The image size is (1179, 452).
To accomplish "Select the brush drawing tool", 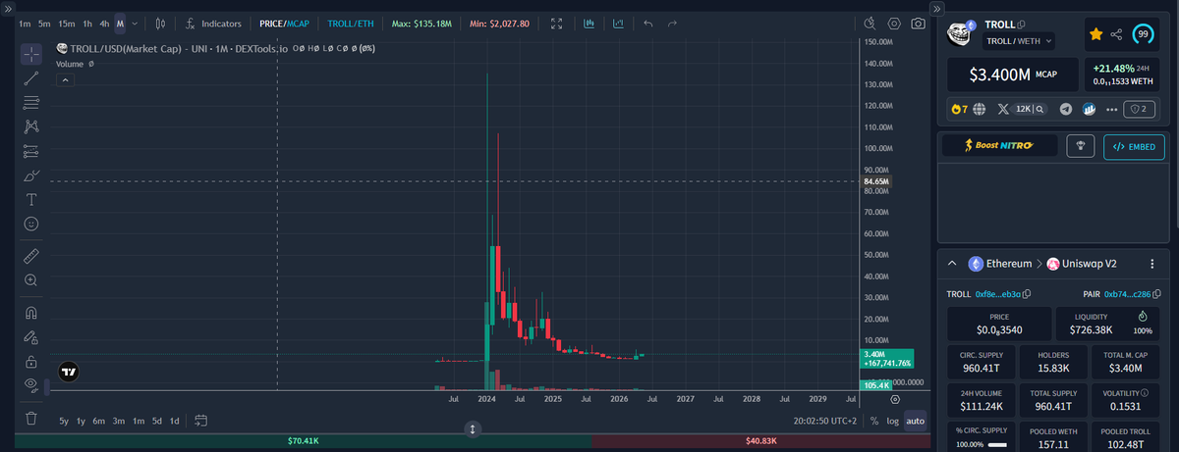I will (30, 176).
